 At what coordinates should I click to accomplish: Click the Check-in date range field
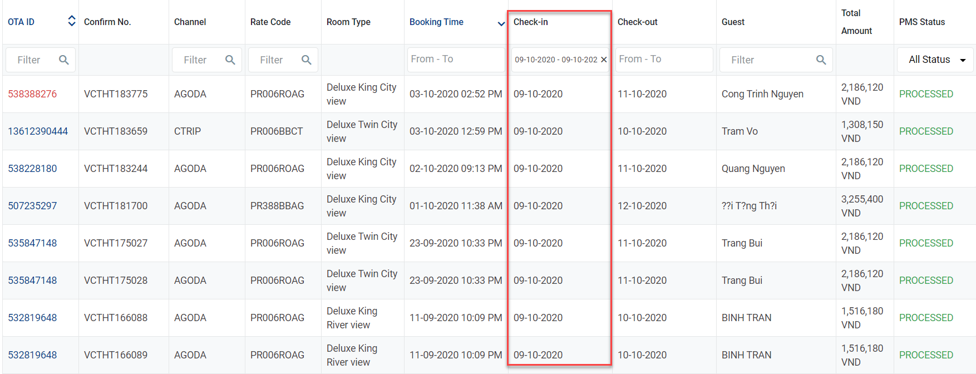(555, 60)
